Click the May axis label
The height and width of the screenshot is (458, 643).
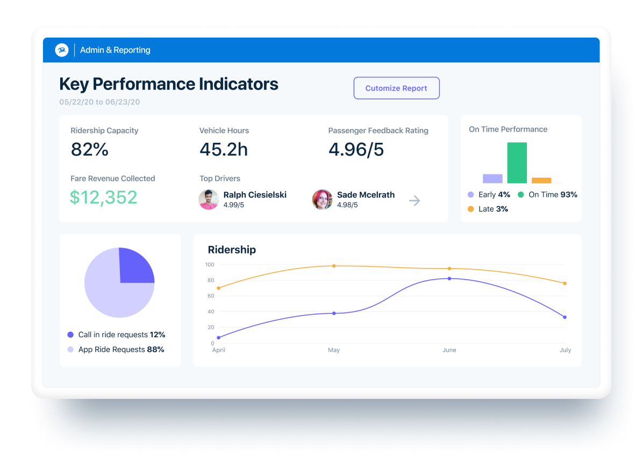click(334, 350)
